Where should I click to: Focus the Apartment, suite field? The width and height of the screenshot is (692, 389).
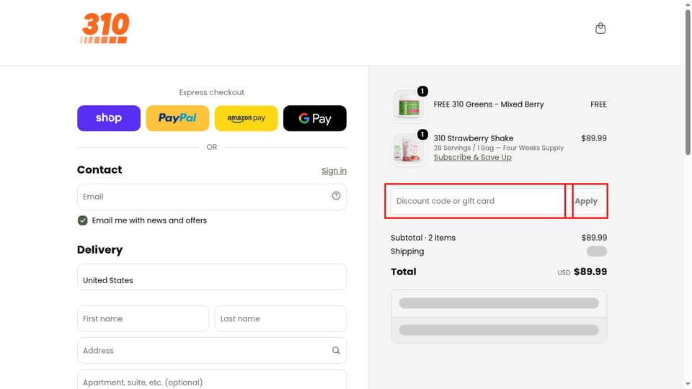coord(212,380)
